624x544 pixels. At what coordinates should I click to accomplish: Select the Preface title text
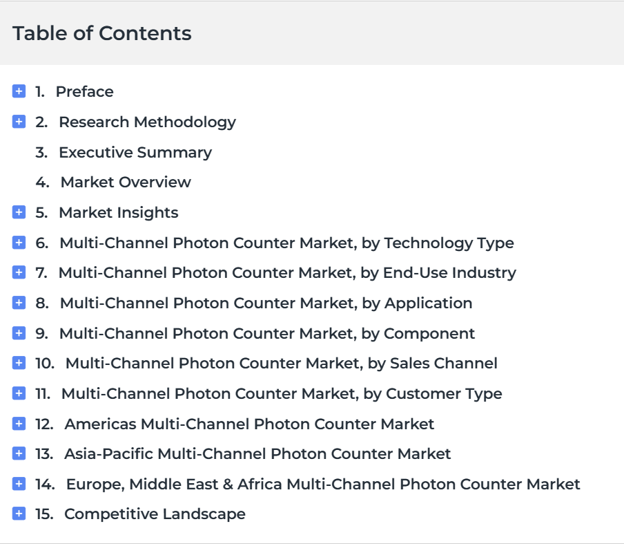click(84, 92)
